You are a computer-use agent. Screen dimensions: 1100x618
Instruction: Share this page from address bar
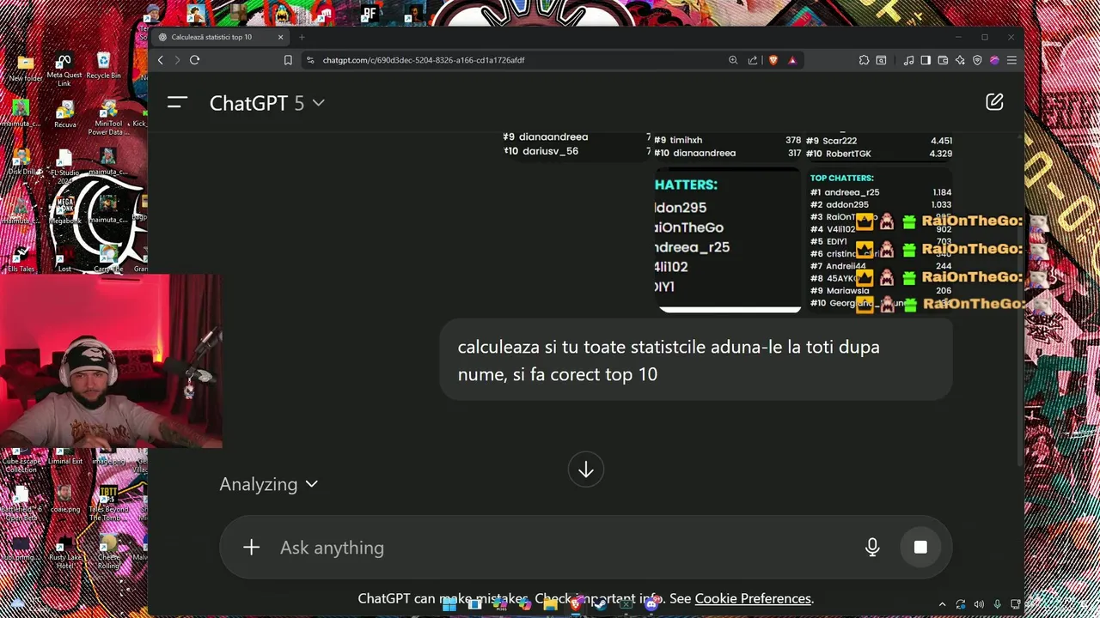point(753,60)
